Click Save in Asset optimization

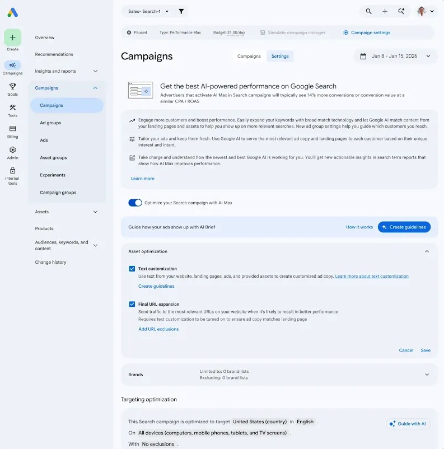click(426, 350)
